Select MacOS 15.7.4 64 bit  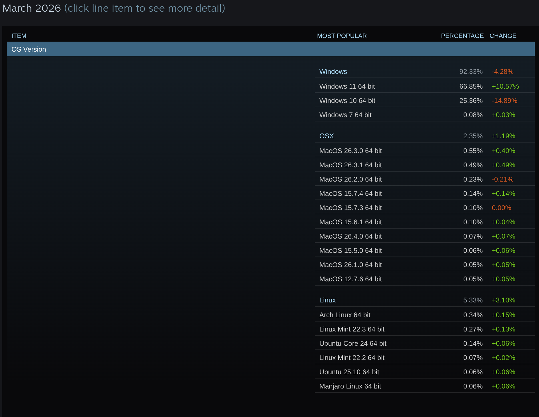425,194
